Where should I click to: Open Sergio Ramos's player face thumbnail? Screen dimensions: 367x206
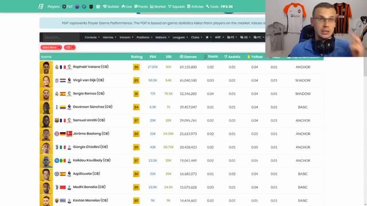(x=46, y=94)
